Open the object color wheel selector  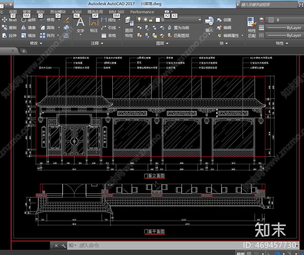[x=261, y=20]
